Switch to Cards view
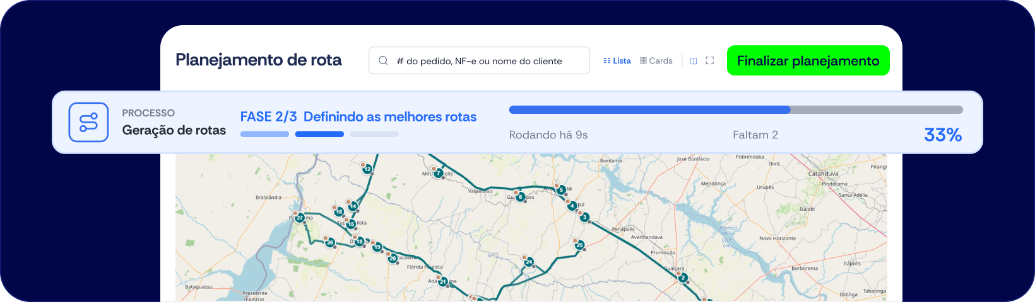 coord(656,61)
